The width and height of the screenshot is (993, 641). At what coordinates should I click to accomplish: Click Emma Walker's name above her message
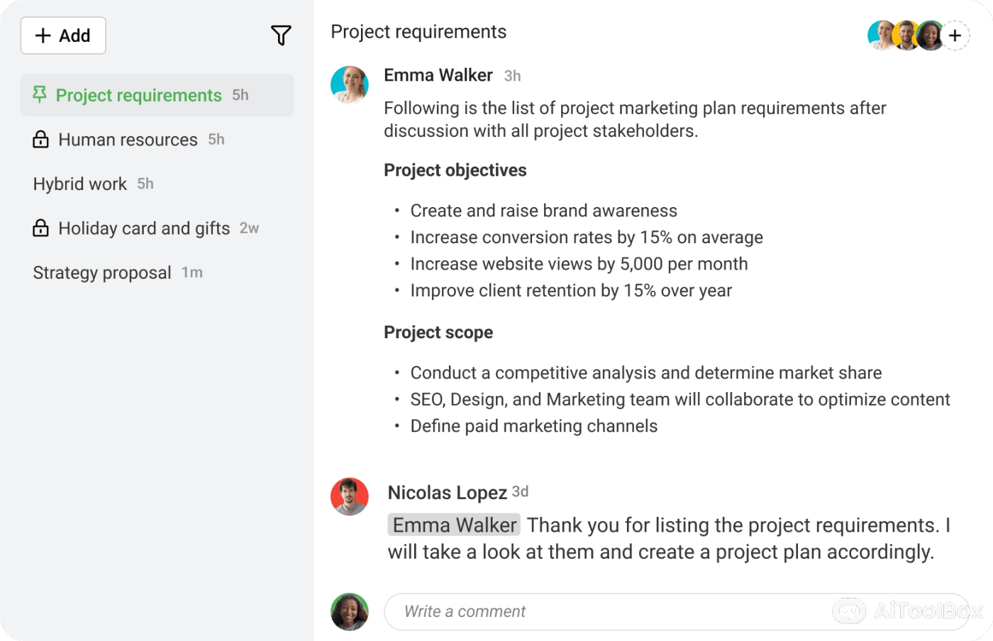[438, 75]
